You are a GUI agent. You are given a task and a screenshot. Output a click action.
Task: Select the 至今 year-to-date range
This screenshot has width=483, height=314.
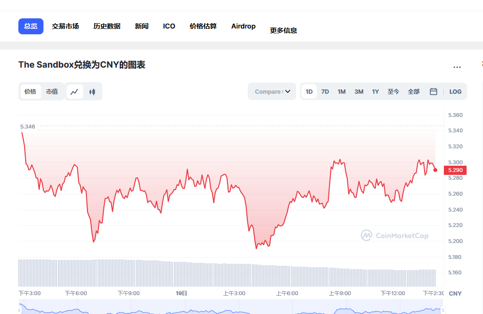pyautogui.click(x=393, y=91)
